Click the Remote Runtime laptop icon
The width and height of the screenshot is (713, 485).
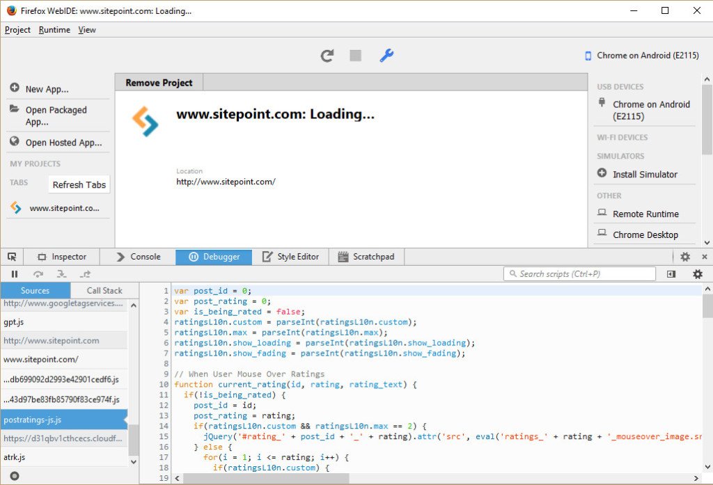coord(602,212)
